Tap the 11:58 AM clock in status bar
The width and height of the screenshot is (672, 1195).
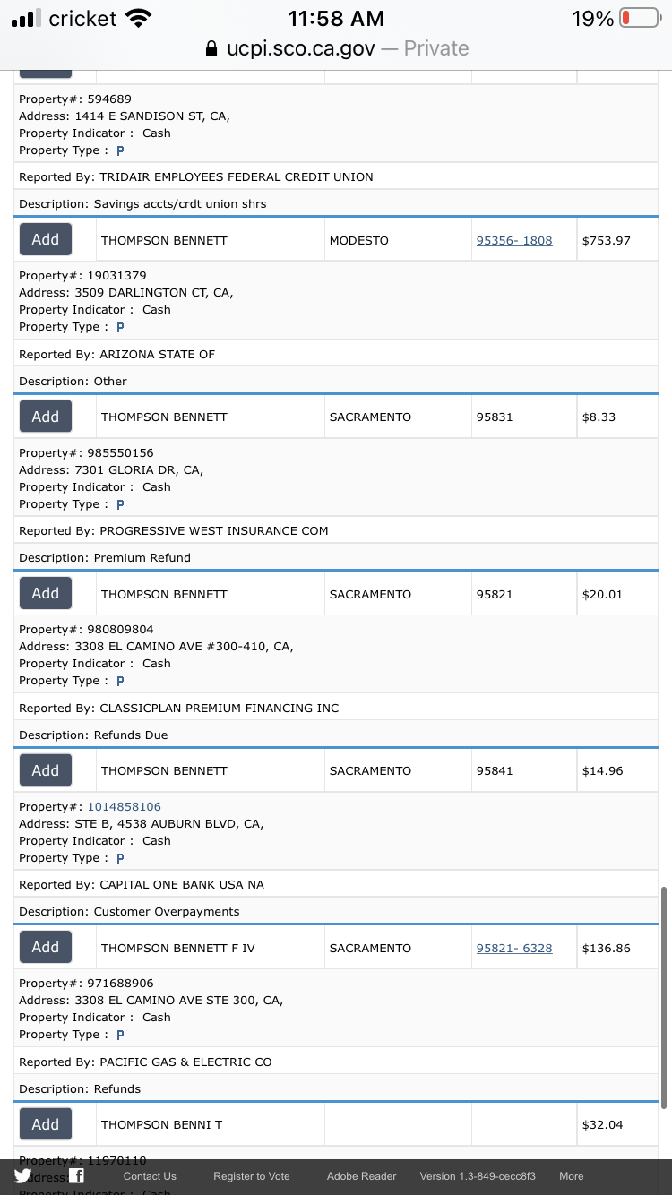coord(336,18)
